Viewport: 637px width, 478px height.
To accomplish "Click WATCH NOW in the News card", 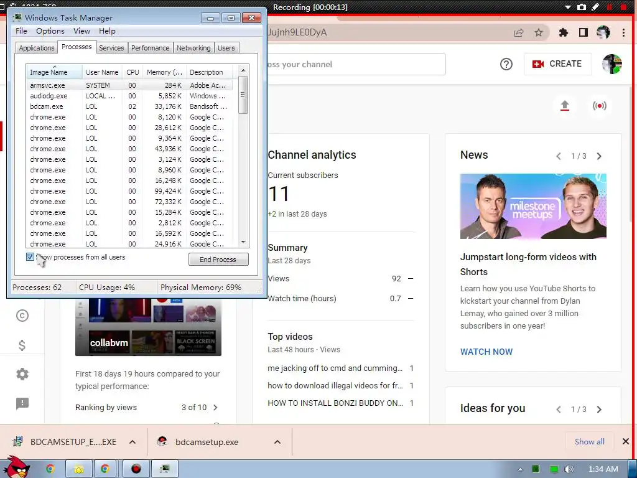I will point(486,352).
